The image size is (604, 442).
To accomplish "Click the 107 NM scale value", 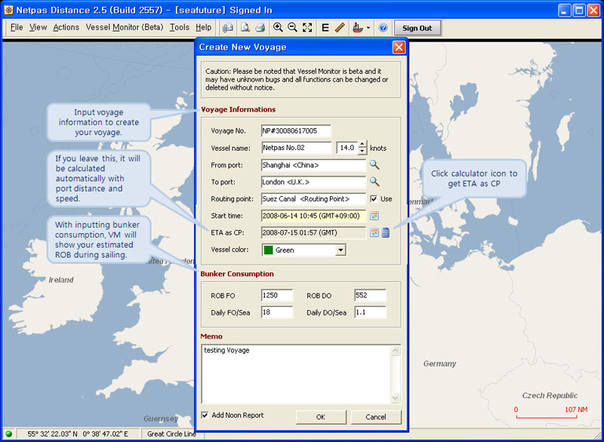I will pyautogui.click(x=576, y=410).
